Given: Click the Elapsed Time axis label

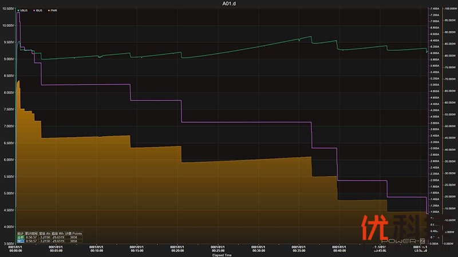Looking at the screenshot, I should click(x=222, y=255).
